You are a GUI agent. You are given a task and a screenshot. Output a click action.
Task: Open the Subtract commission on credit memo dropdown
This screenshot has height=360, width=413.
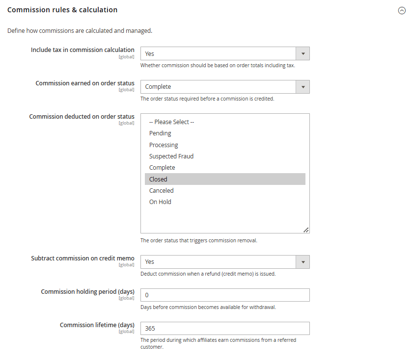(303, 261)
